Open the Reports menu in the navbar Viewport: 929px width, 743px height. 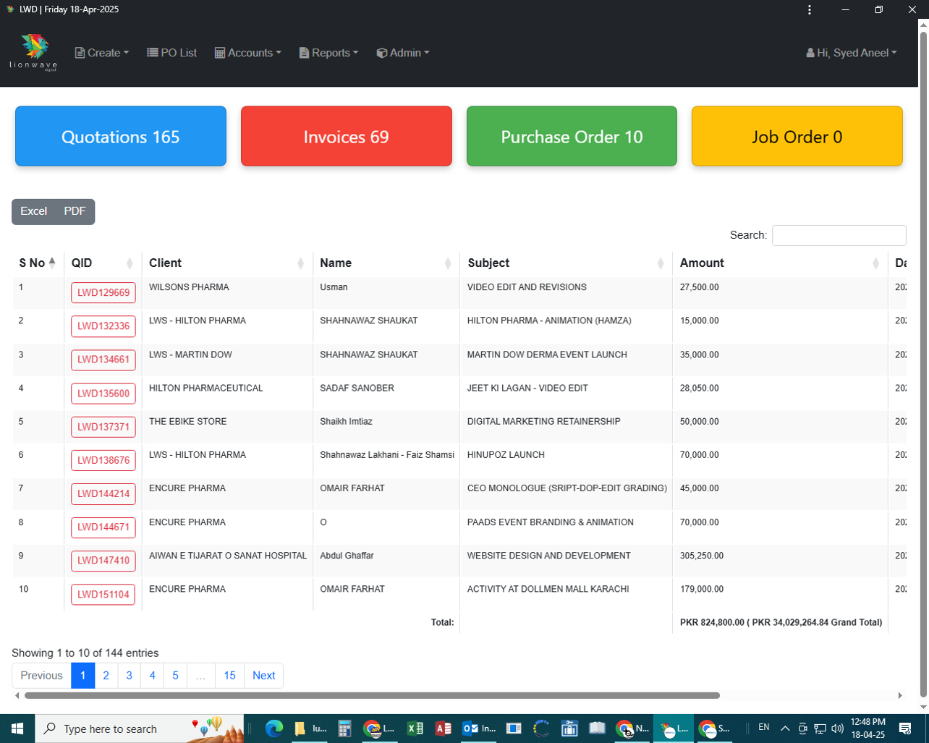(329, 53)
